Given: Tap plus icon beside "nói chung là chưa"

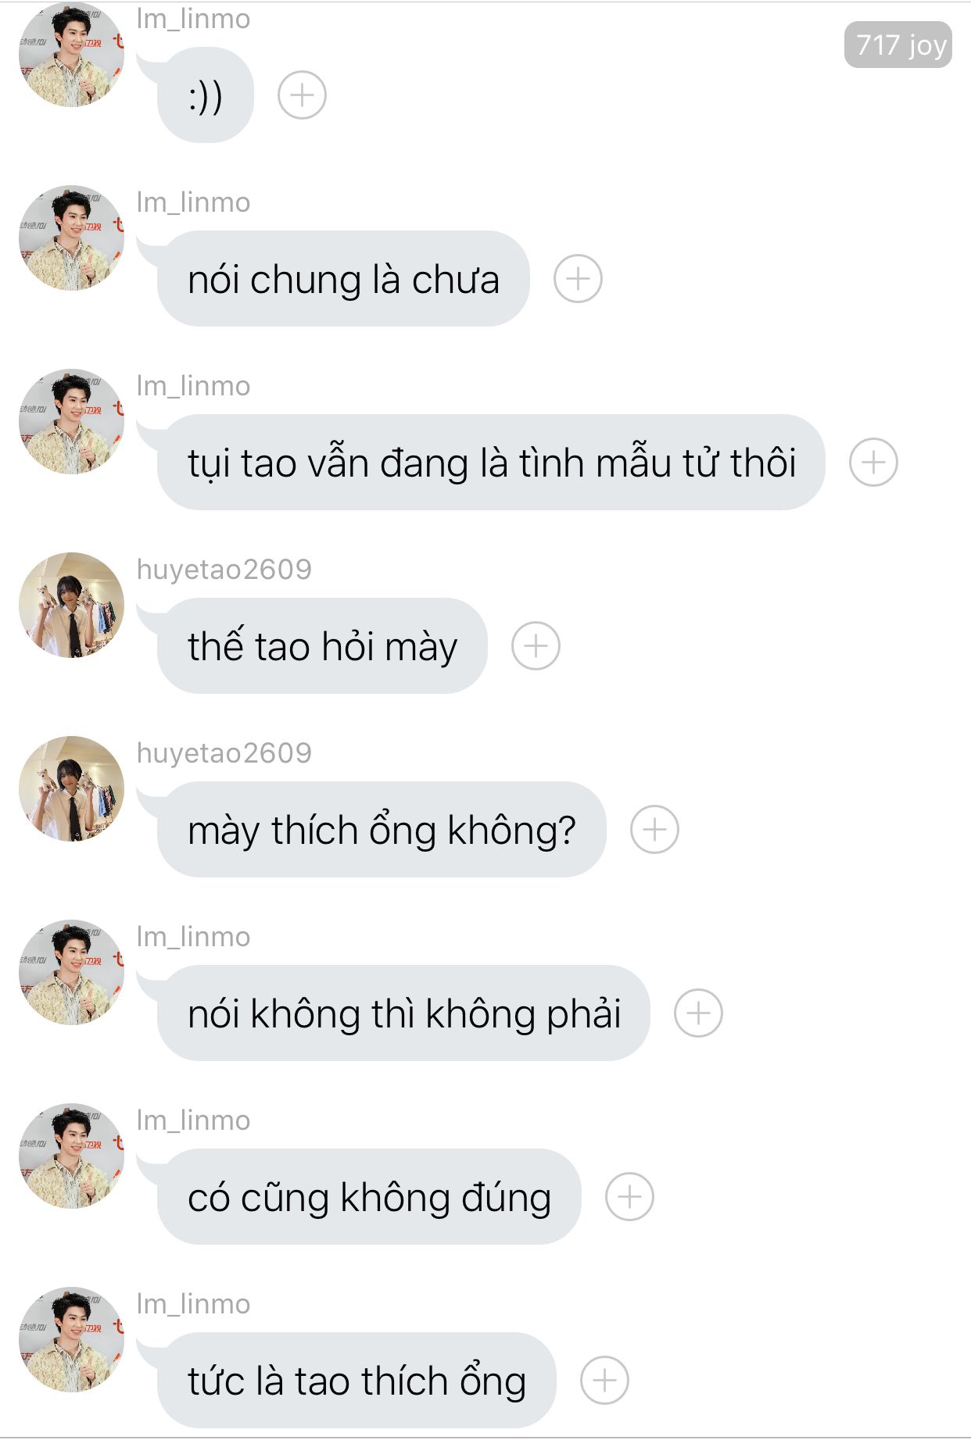Looking at the screenshot, I should (578, 279).
